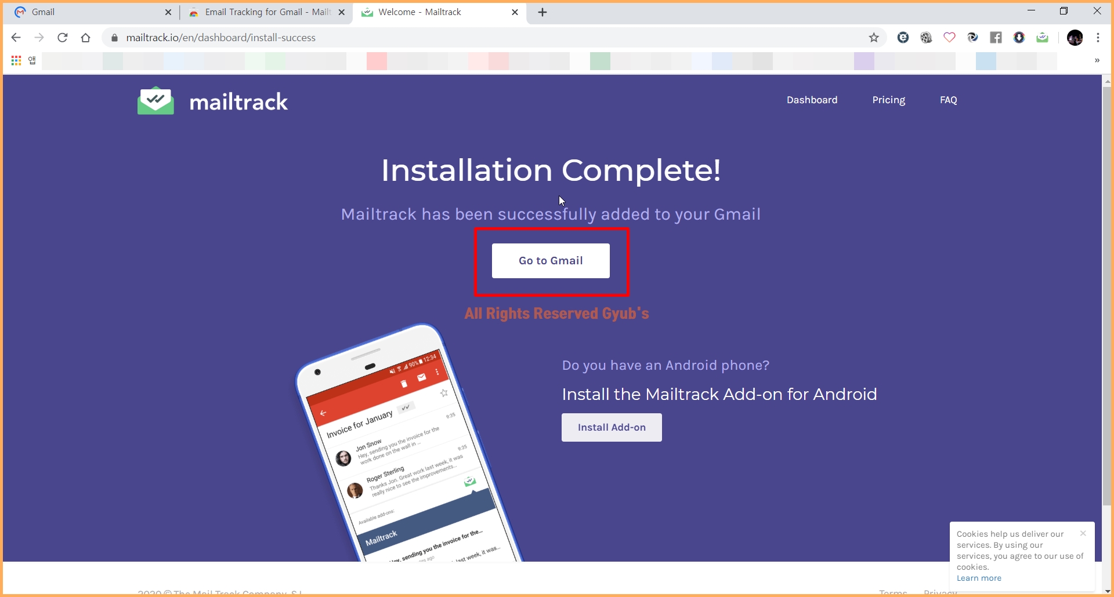The height and width of the screenshot is (597, 1114).
Task: Open the Chrome three-dot menu
Action: click(1098, 38)
